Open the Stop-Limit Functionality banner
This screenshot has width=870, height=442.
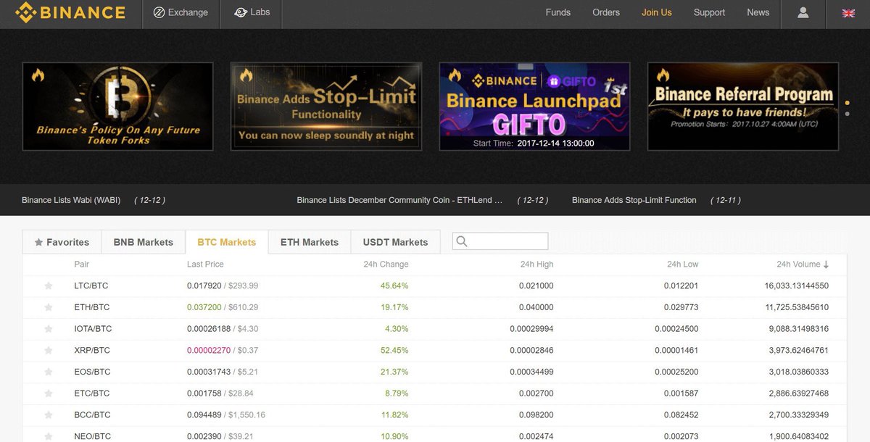[326, 107]
